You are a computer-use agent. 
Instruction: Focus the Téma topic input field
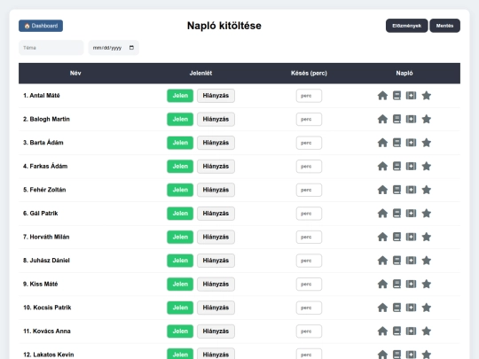(51, 48)
